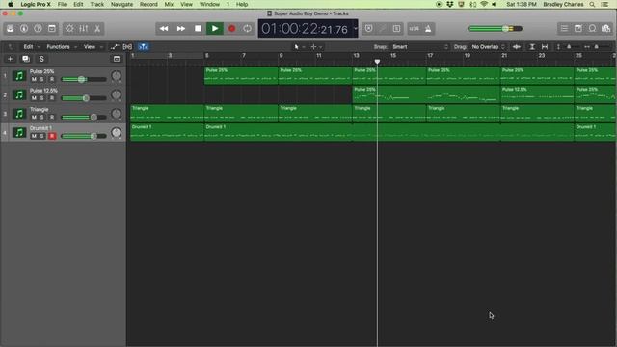617x347 pixels.
Task: Toggle the global Solo S button in track header
Action: point(41,59)
